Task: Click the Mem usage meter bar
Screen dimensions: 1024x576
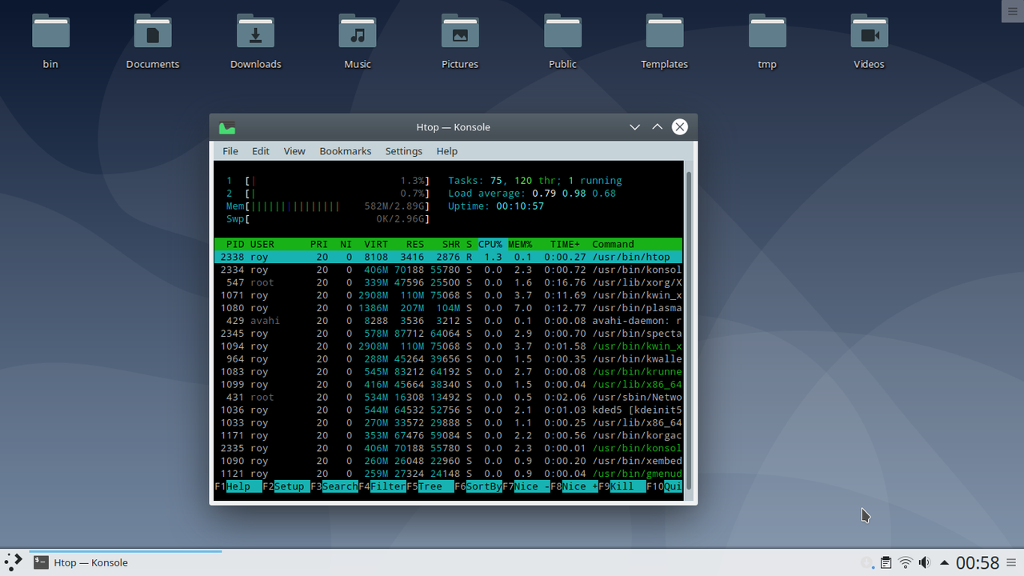Action: point(328,206)
